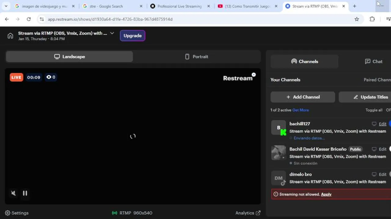Open a new browser tab
Screen dimensions: 391x219
point(354,6)
